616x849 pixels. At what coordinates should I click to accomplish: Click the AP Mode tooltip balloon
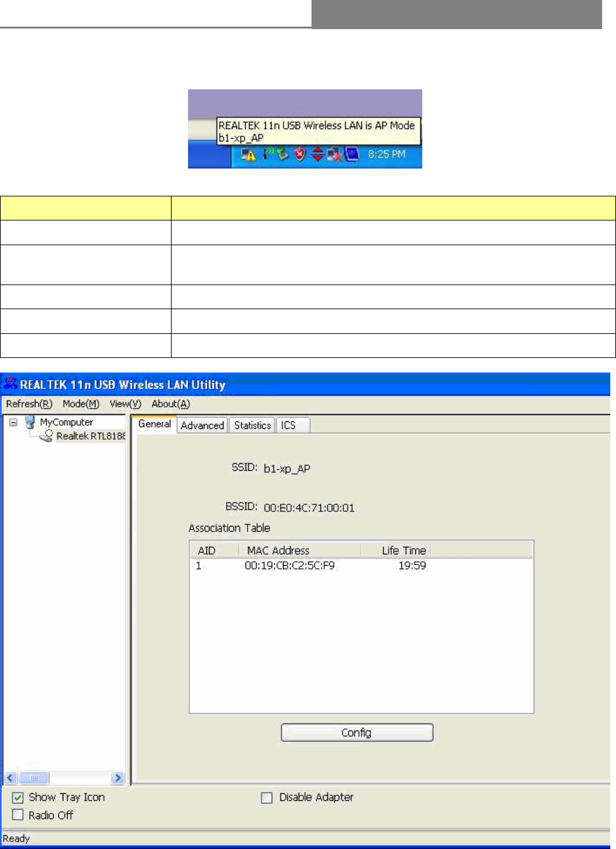(x=318, y=131)
